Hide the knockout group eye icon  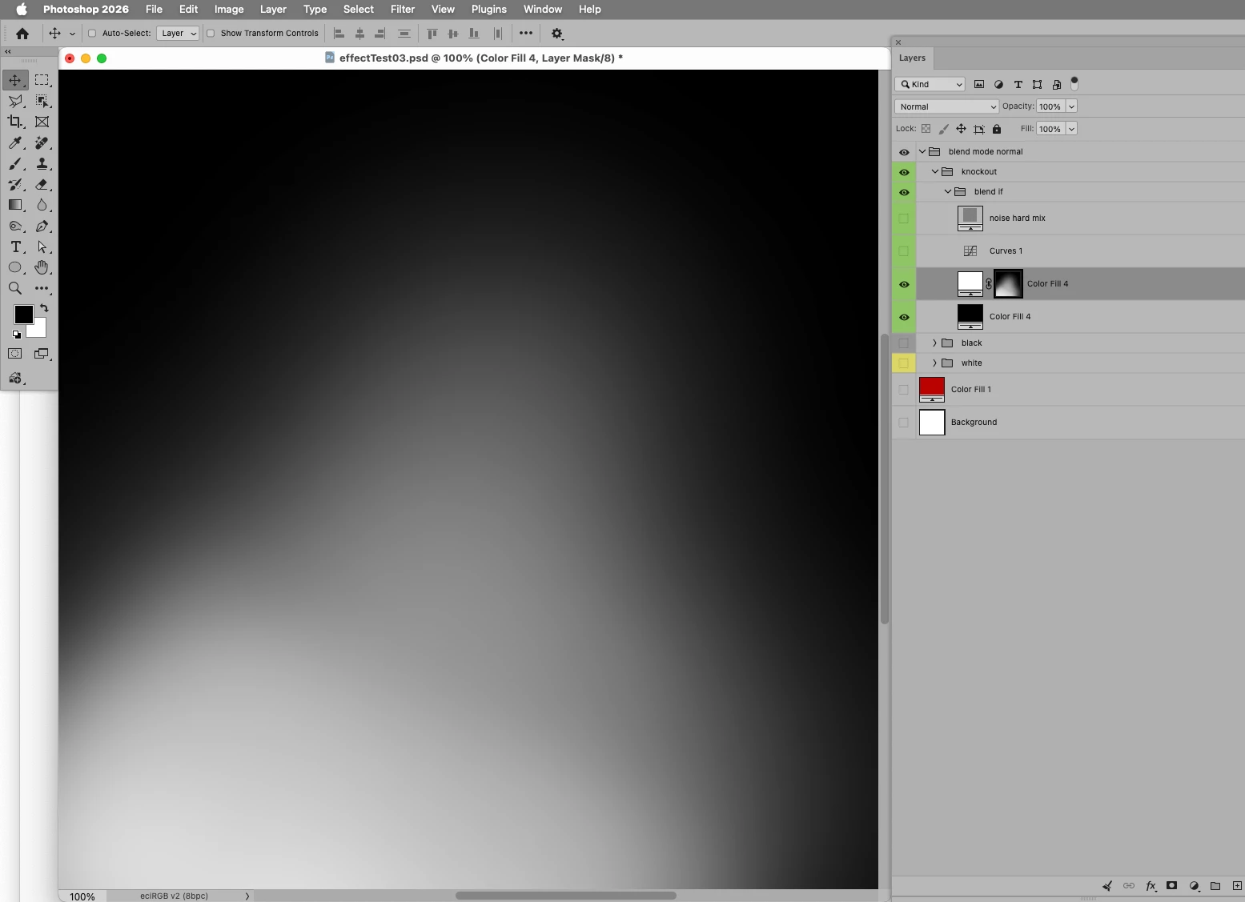(904, 172)
